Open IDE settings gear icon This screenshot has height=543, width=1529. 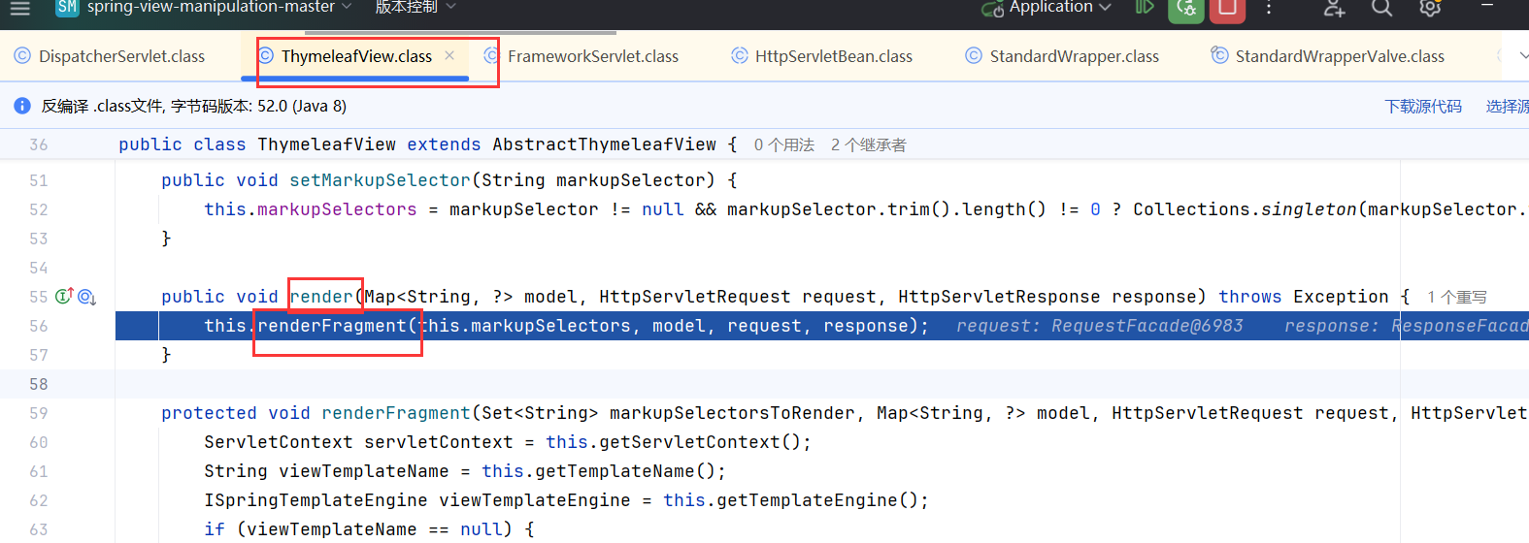[1429, 9]
